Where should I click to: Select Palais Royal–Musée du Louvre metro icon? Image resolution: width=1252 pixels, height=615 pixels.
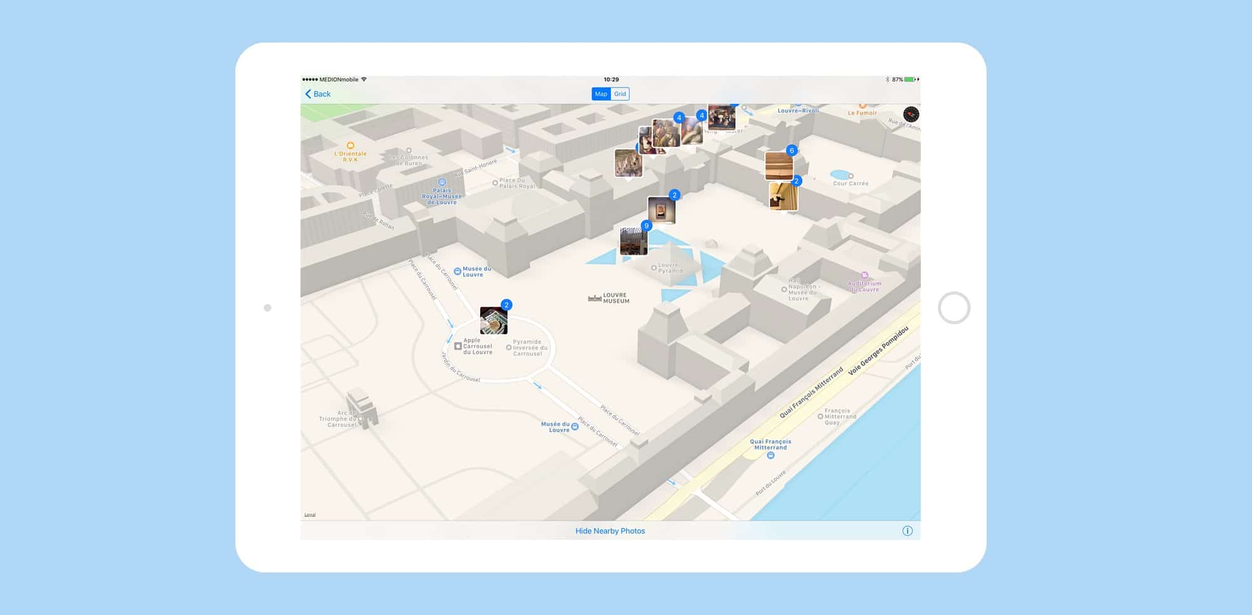click(x=442, y=183)
